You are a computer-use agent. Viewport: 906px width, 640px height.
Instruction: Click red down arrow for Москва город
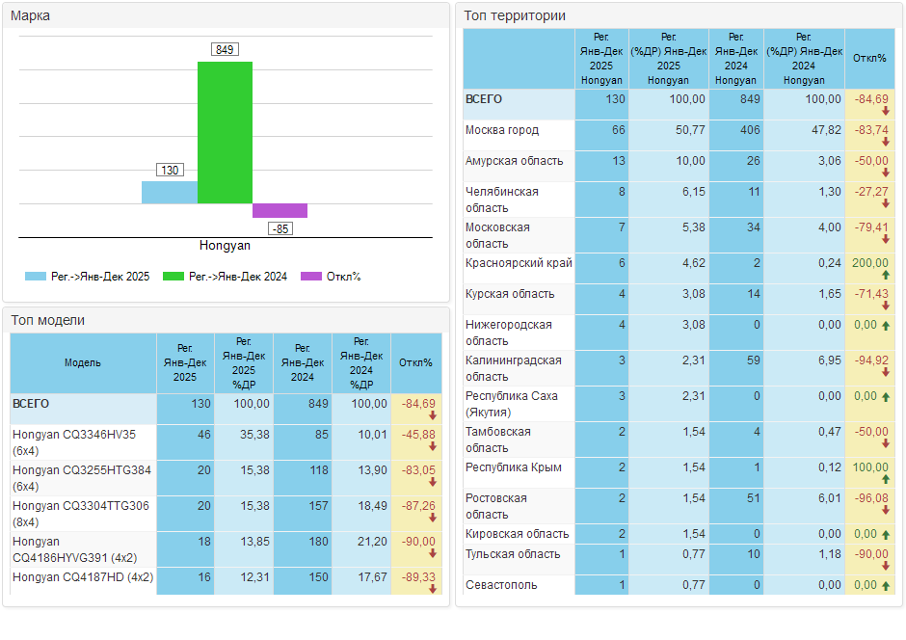pos(884,144)
